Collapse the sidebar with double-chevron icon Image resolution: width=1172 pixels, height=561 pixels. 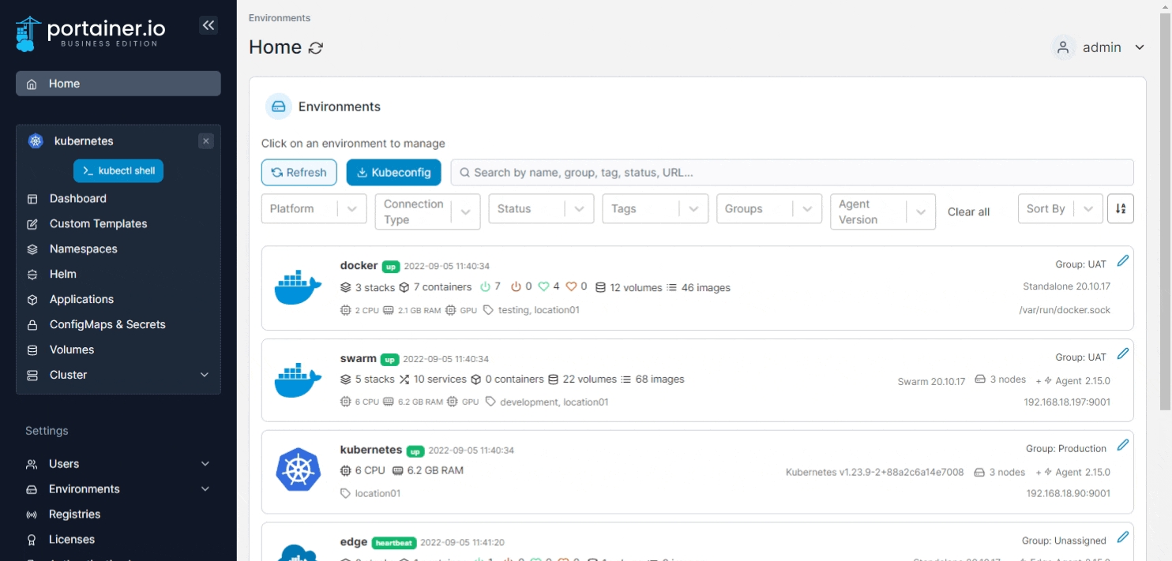[x=208, y=25]
